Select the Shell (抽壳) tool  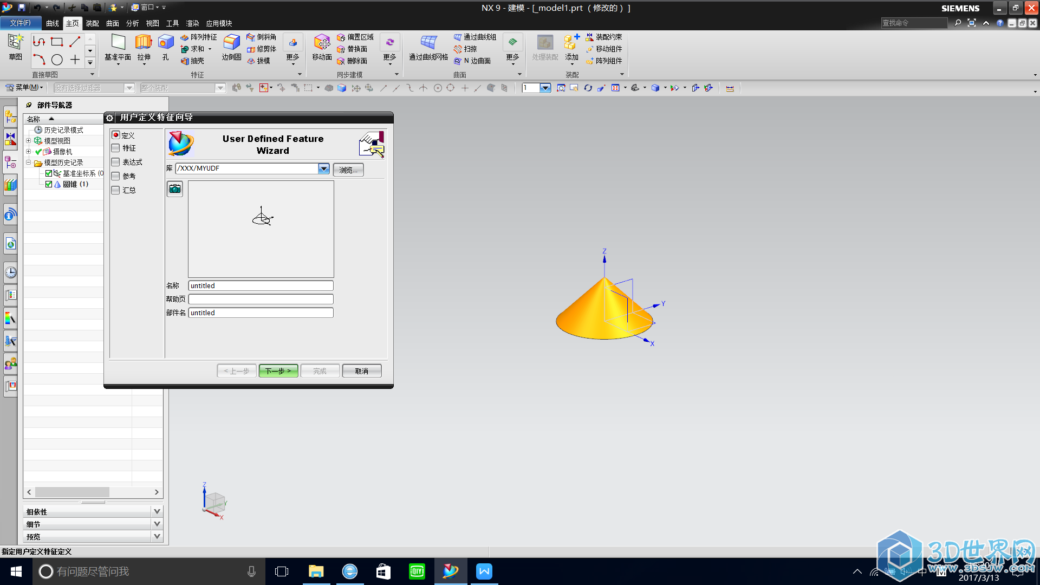click(x=192, y=61)
